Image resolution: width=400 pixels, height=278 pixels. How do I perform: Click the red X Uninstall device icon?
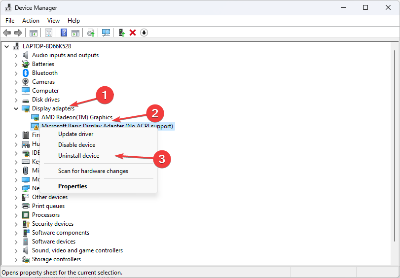(133, 33)
